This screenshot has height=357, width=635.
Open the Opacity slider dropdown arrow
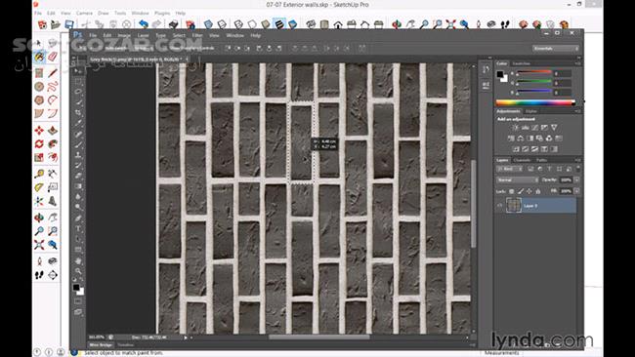point(576,179)
